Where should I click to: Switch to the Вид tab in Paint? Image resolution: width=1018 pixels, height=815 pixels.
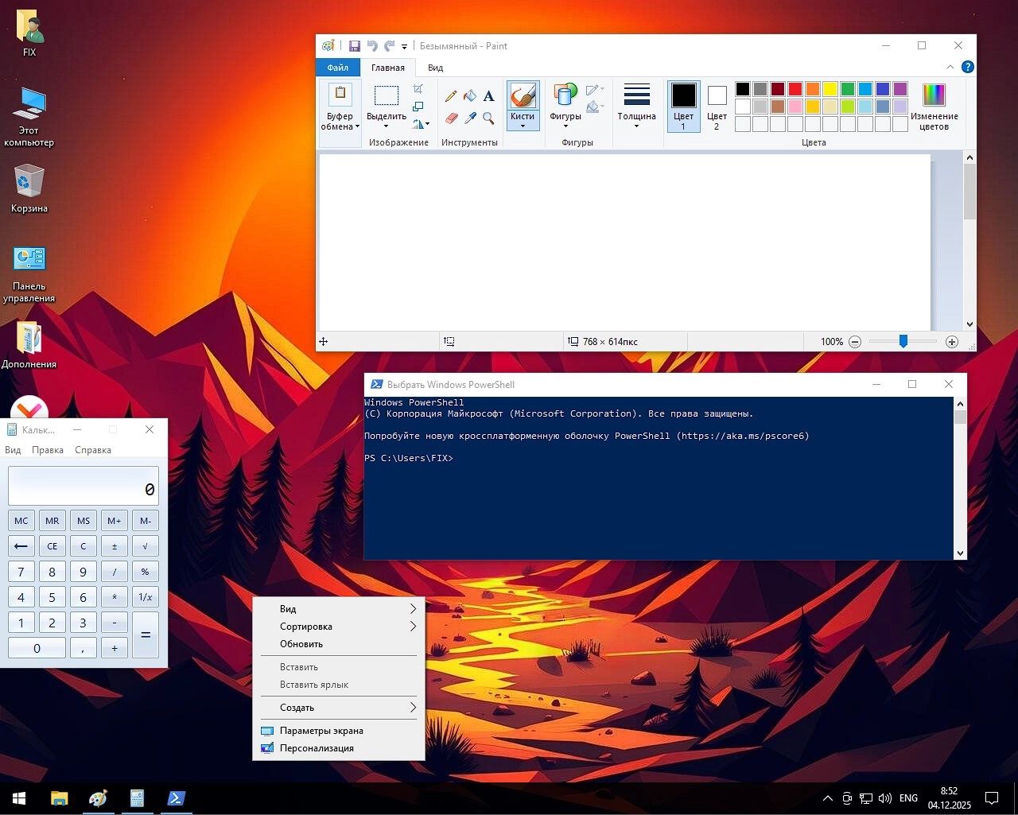coord(434,68)
